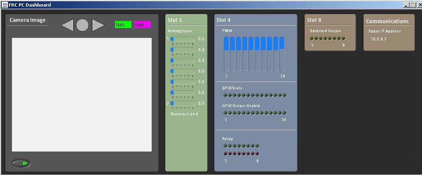This screenshot has height=175, width=422.
Task: Click the first red Relay LED
Action: [225, 154]
